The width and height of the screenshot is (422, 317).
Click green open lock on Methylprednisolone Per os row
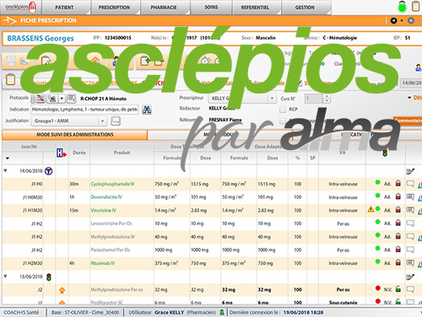[x=398, y=288]
